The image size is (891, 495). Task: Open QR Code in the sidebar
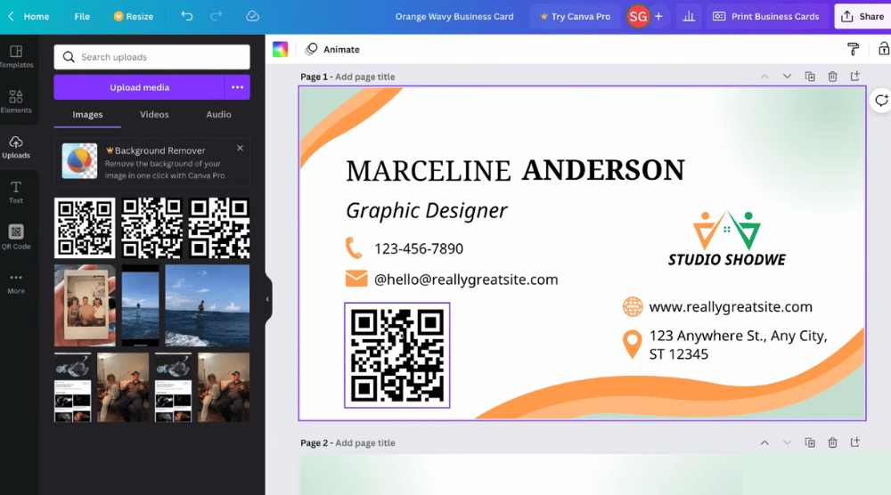point(16,238)
